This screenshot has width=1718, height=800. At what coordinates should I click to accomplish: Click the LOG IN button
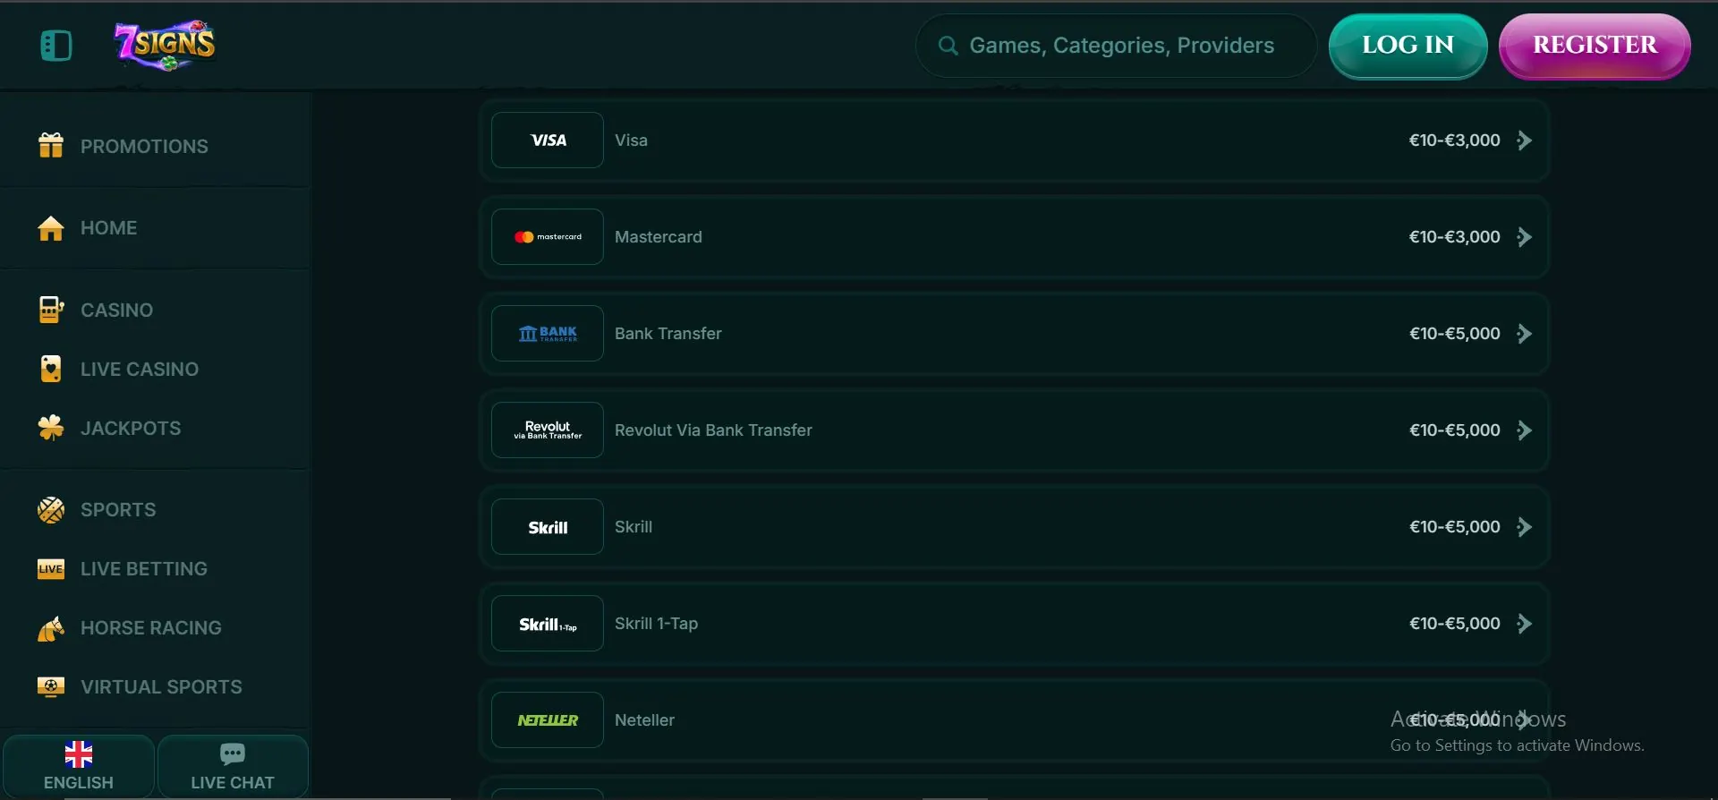coord(1408,46)
